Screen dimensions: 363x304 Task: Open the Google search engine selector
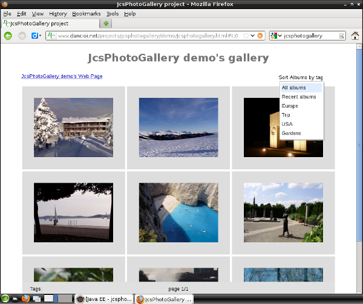[276, 36]
